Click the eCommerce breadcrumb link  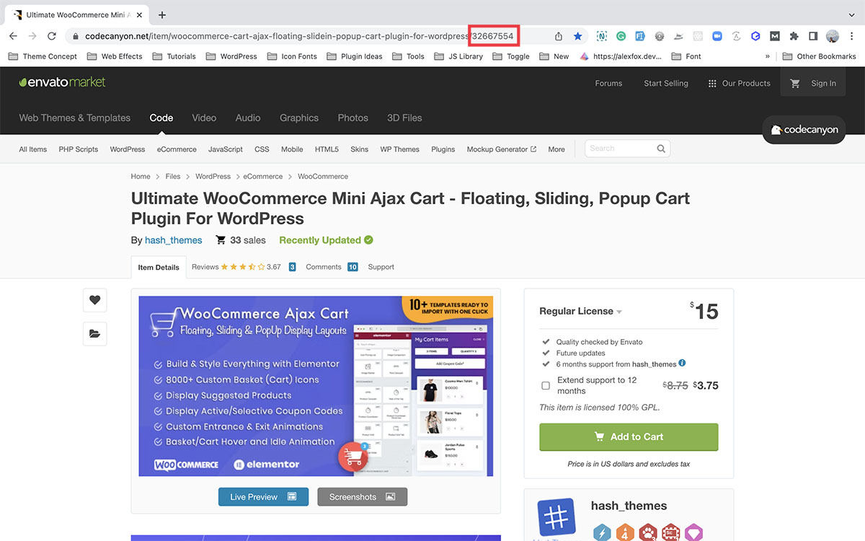click(262, 176)
